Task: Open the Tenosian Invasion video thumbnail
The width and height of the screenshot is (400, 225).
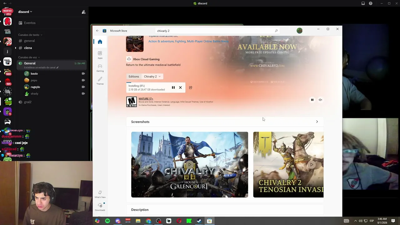Action: [288, 165]
